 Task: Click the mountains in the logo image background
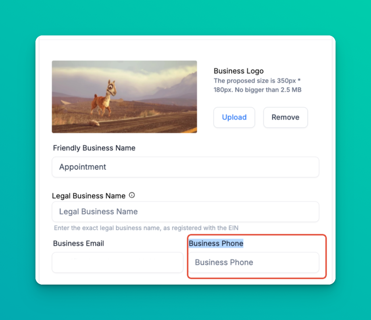click(x=175, y=87)
